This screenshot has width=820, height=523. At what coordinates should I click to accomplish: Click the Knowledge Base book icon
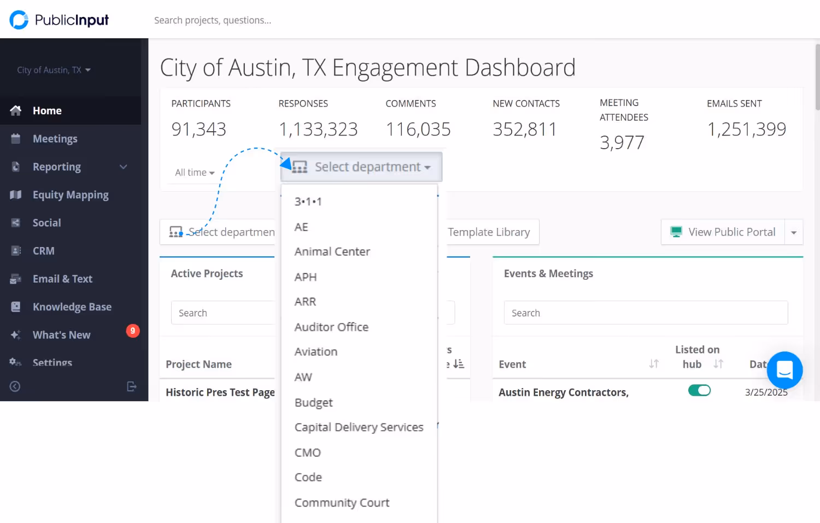(x=16, y=307)
